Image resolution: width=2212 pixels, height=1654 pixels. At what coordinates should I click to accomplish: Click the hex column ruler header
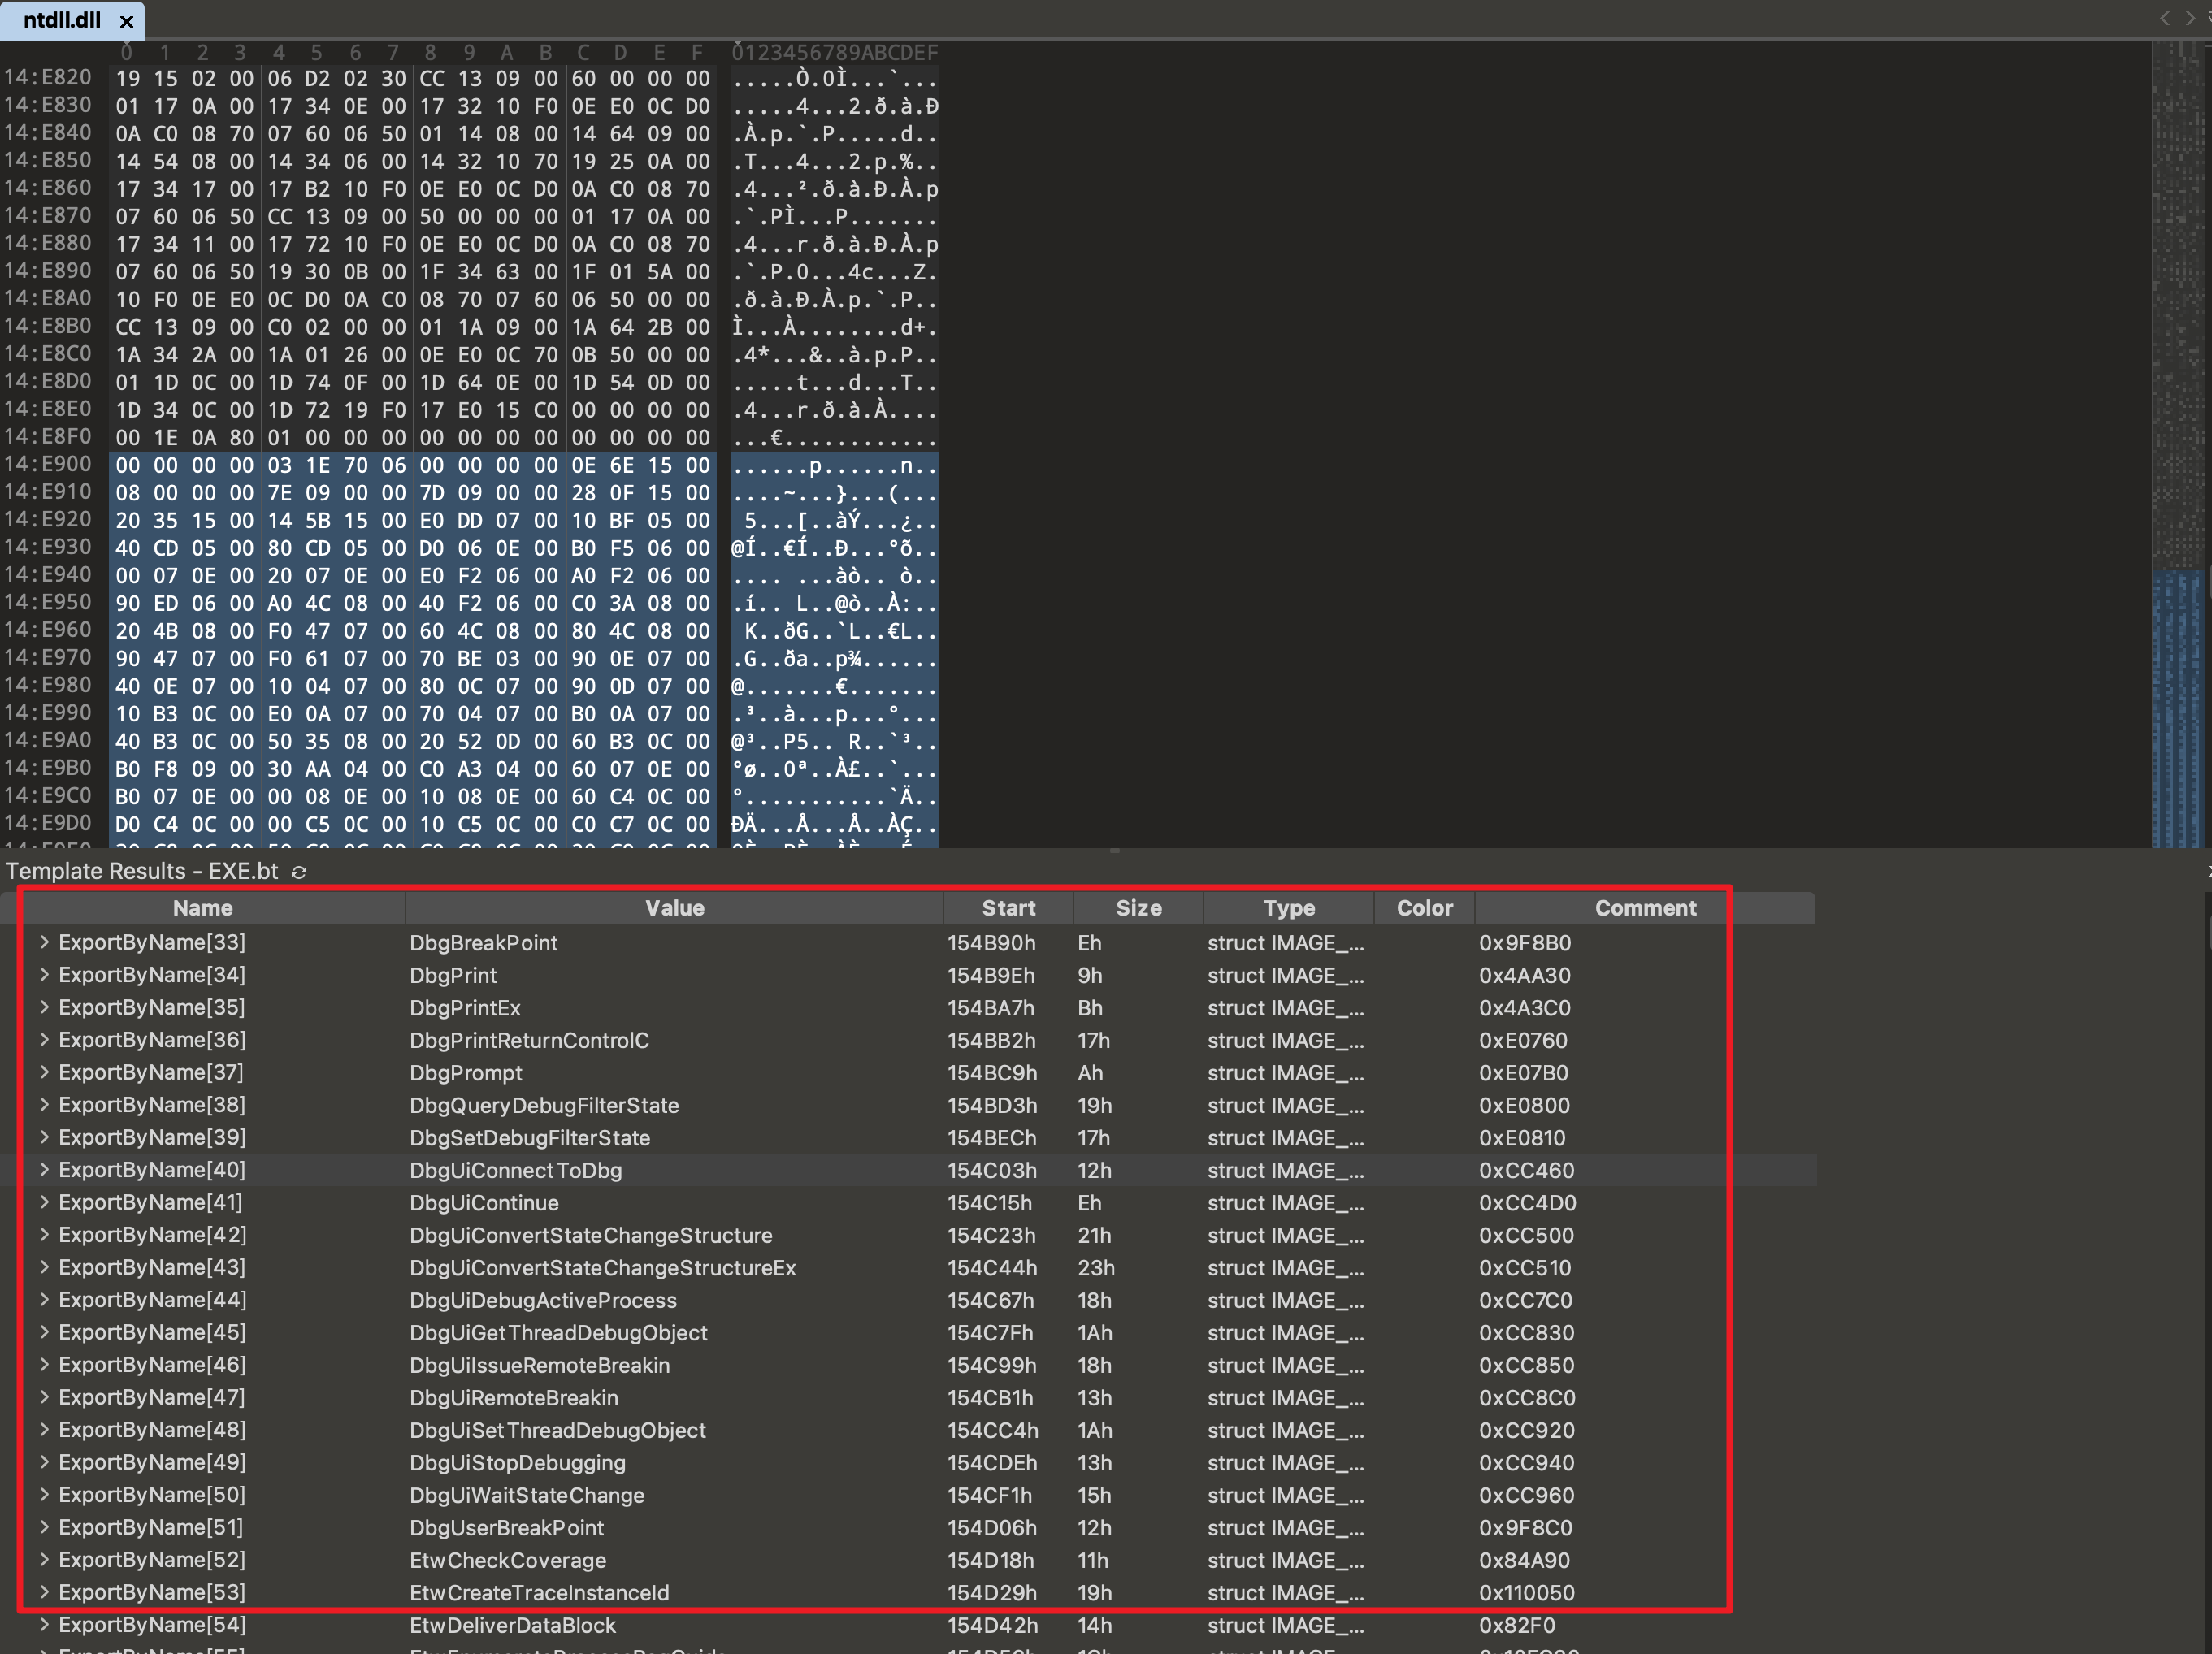pos(411,52)
